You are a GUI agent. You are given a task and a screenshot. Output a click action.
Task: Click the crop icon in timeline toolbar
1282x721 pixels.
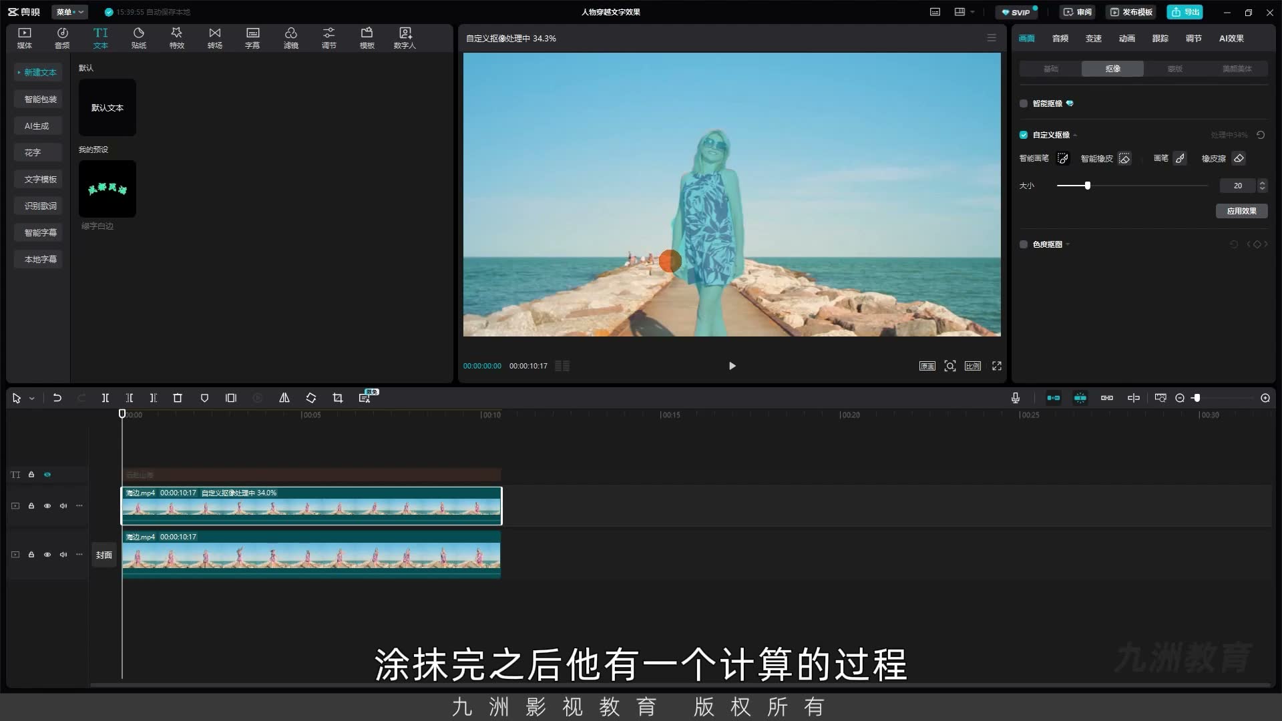338,398
